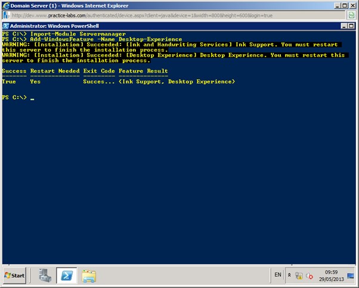The width and height of the screenshot is (359, 288).
Task: Click the 'Restart Needed' column header
Action: 55,71
